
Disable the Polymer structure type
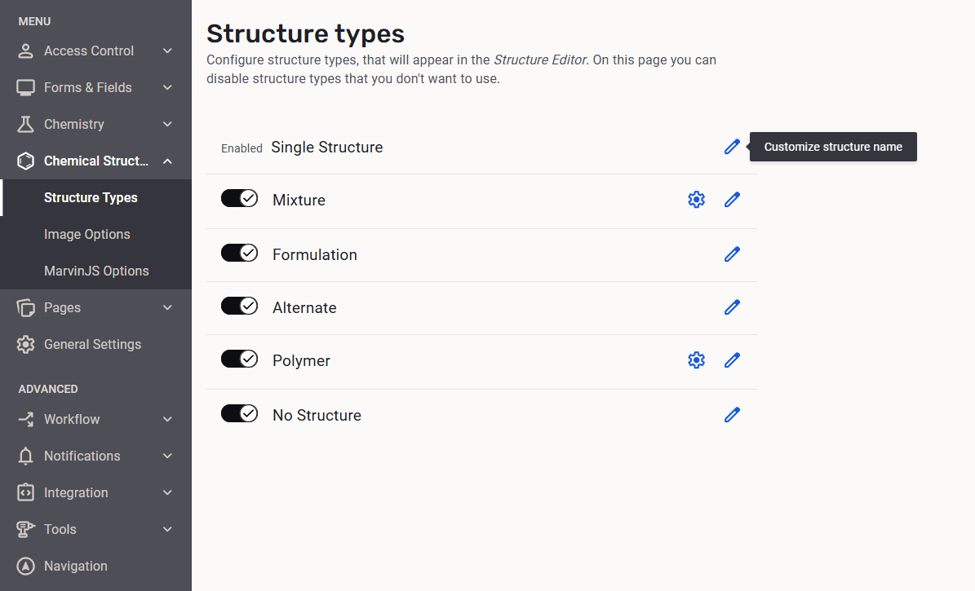click(x=239, y=358)
